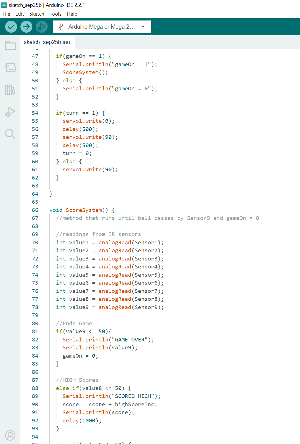Open the Tools menu
Screen dimensions: 300x444
coord(55,14)
